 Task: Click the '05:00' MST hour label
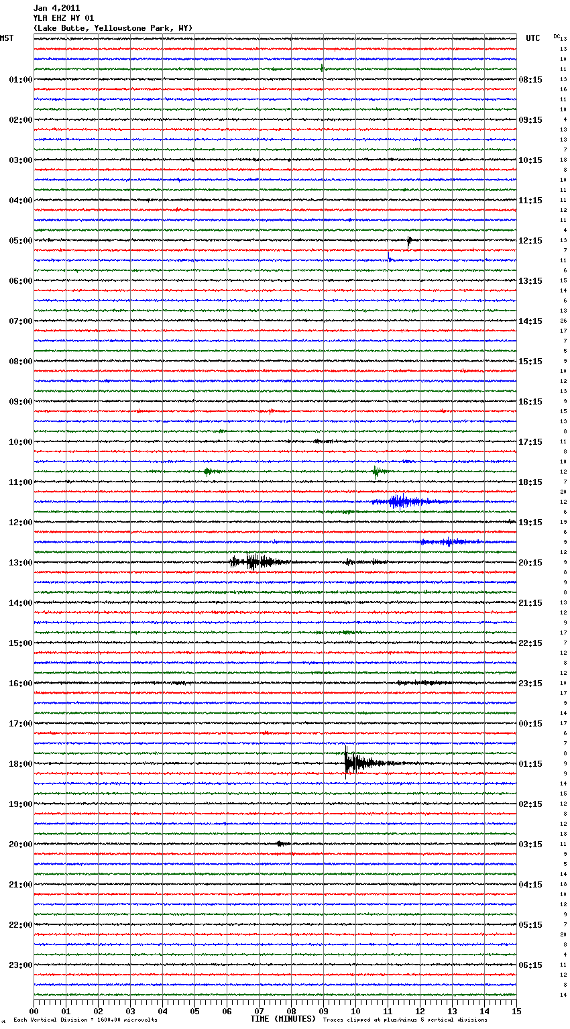21,241
